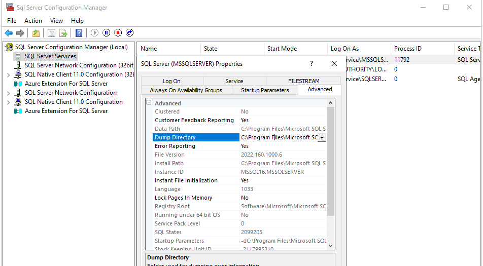Click the properties dialog help question mark
This screenshot has width=483, height=266.
click(312, 64)
